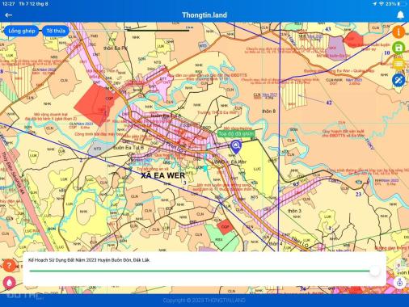
Task: Tap the pink water drop icon
Action: pyautogui.click(x=9, y=283)
